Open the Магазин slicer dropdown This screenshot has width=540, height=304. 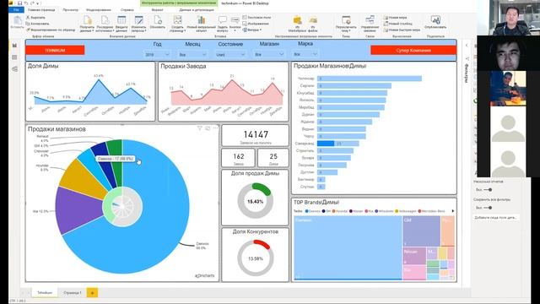tap(269, 54)
